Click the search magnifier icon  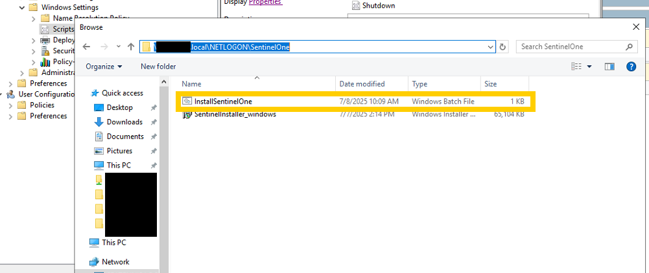(628, 47)
